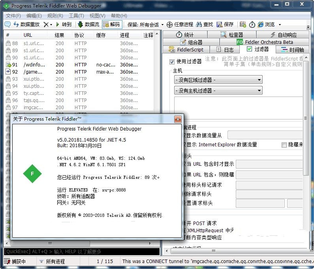
Task: Switch to the 检查器 inspectors tab
Action: (x=232, y=35)
